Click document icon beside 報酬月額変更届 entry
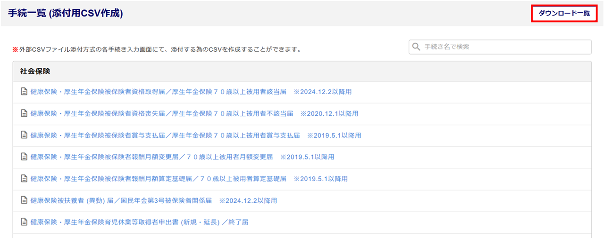This screenshot has width=604, height=238. [x=24, y=157]
